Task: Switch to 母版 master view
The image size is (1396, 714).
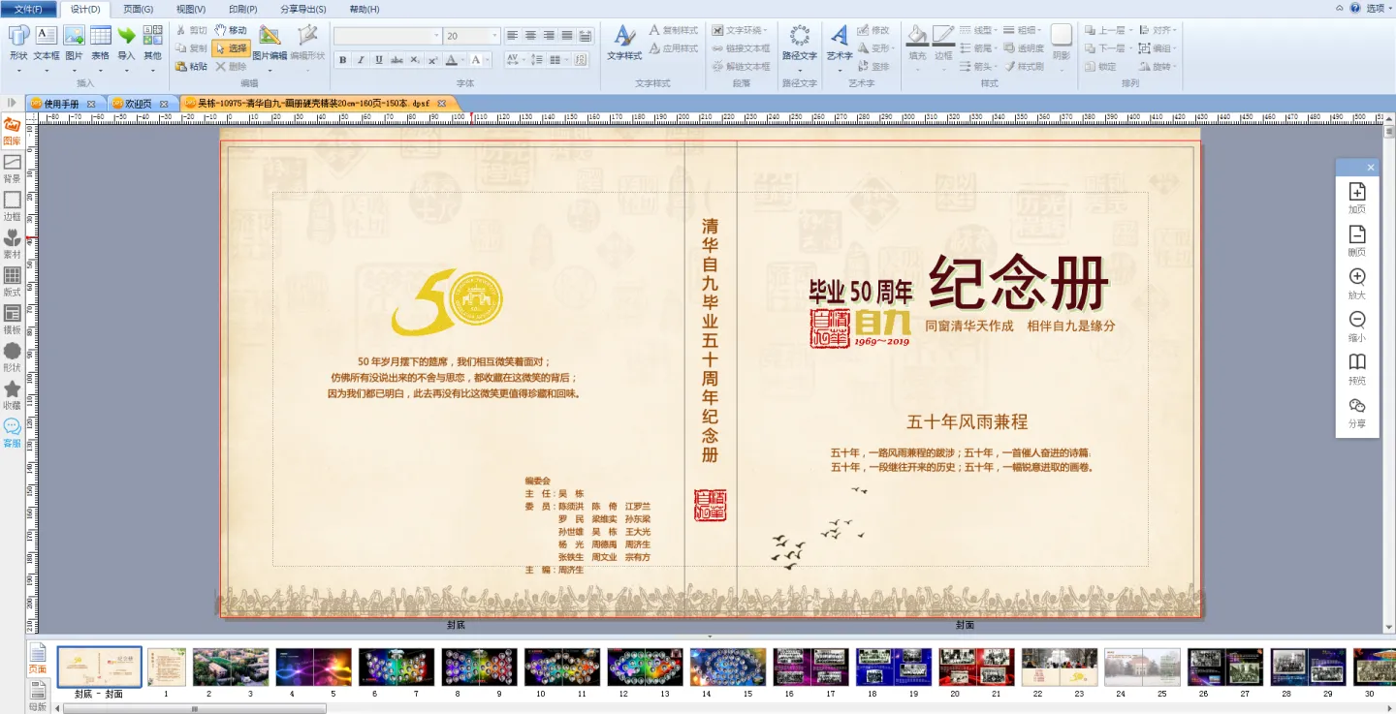Action: click(x=37, y=695)
